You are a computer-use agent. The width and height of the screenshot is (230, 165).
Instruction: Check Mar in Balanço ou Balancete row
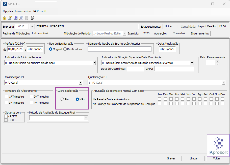171,104
